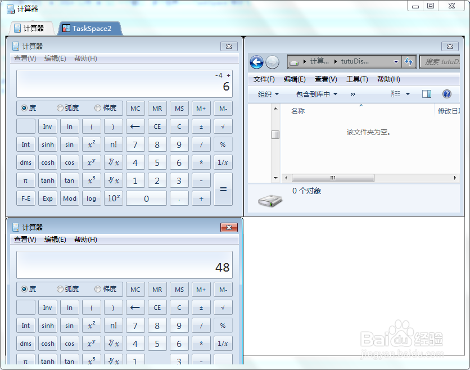Select 度 (degrees) radio in bottom calculator
470x370 pixels.
coord(24,289)
